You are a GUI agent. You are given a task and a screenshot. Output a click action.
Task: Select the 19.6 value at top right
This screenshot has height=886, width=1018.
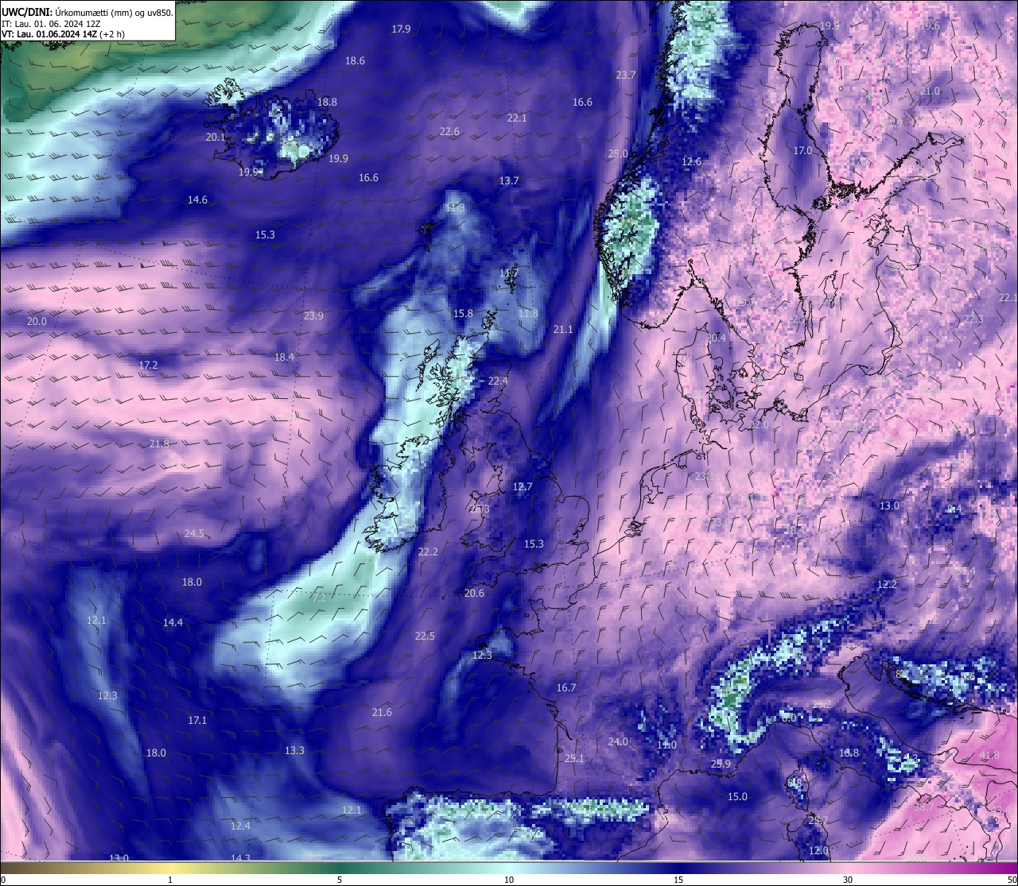tap(930, 26)
